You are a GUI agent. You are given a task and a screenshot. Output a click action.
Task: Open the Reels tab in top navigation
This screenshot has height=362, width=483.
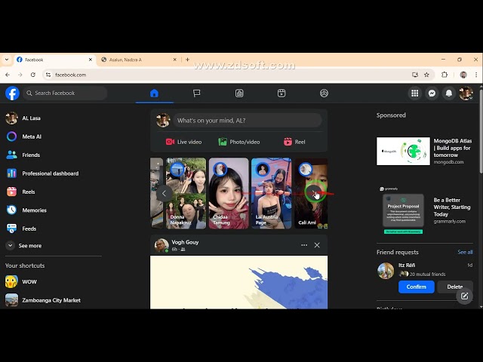click(x=281, y=94)
